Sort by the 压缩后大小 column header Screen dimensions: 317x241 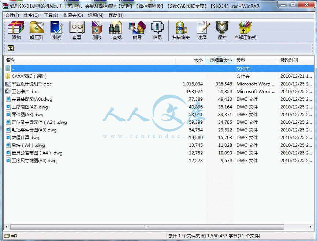(220, 60)
